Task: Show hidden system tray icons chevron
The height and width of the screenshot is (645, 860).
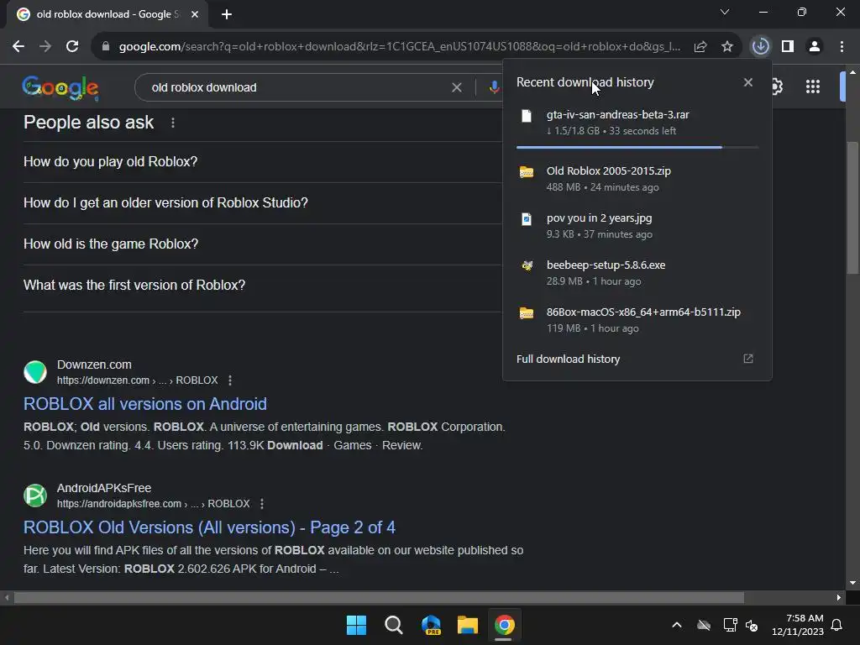Action: click(677, 625)
